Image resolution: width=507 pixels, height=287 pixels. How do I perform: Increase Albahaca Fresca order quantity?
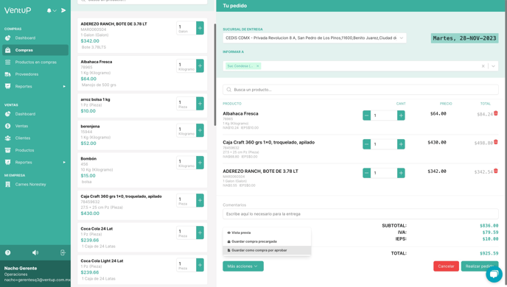point(401,116)
